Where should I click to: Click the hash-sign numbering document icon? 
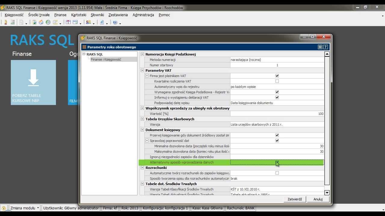click(102, 22)
